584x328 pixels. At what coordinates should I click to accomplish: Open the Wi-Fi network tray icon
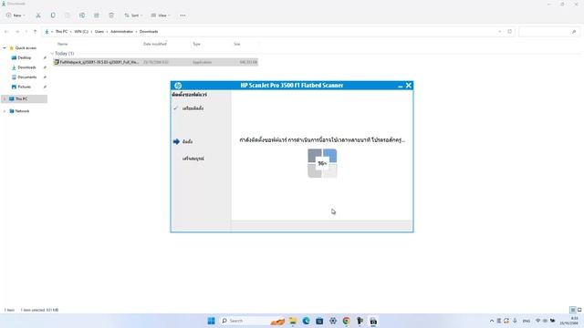tap(537, 321)
